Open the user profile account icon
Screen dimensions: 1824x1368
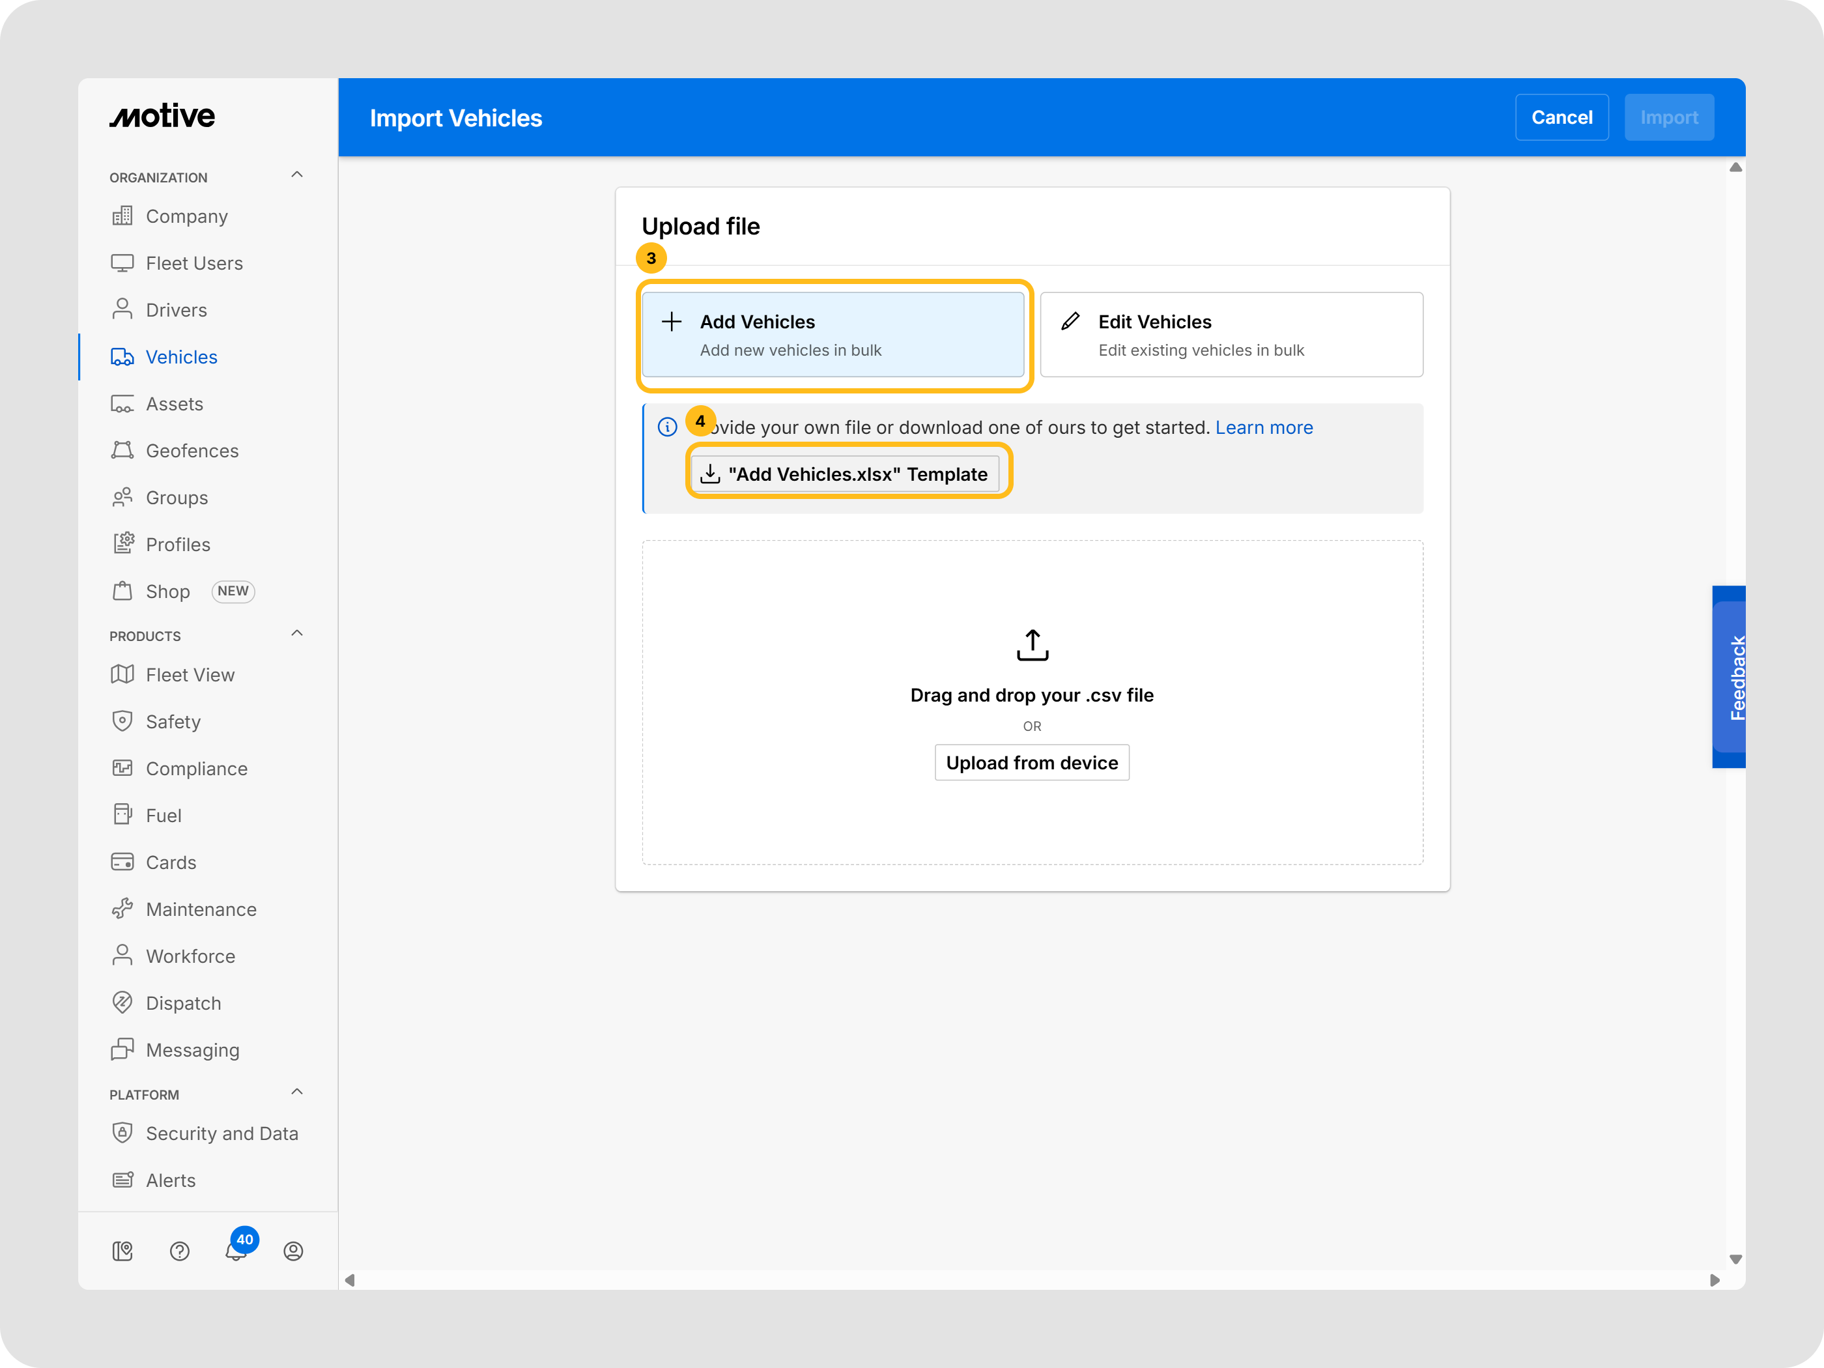tap(292, 1251)
